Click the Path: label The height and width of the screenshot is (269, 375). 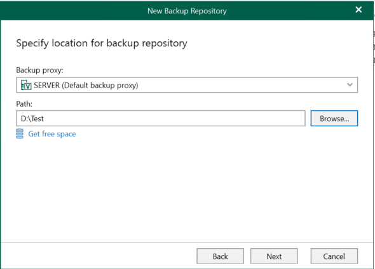coord(24,104)
